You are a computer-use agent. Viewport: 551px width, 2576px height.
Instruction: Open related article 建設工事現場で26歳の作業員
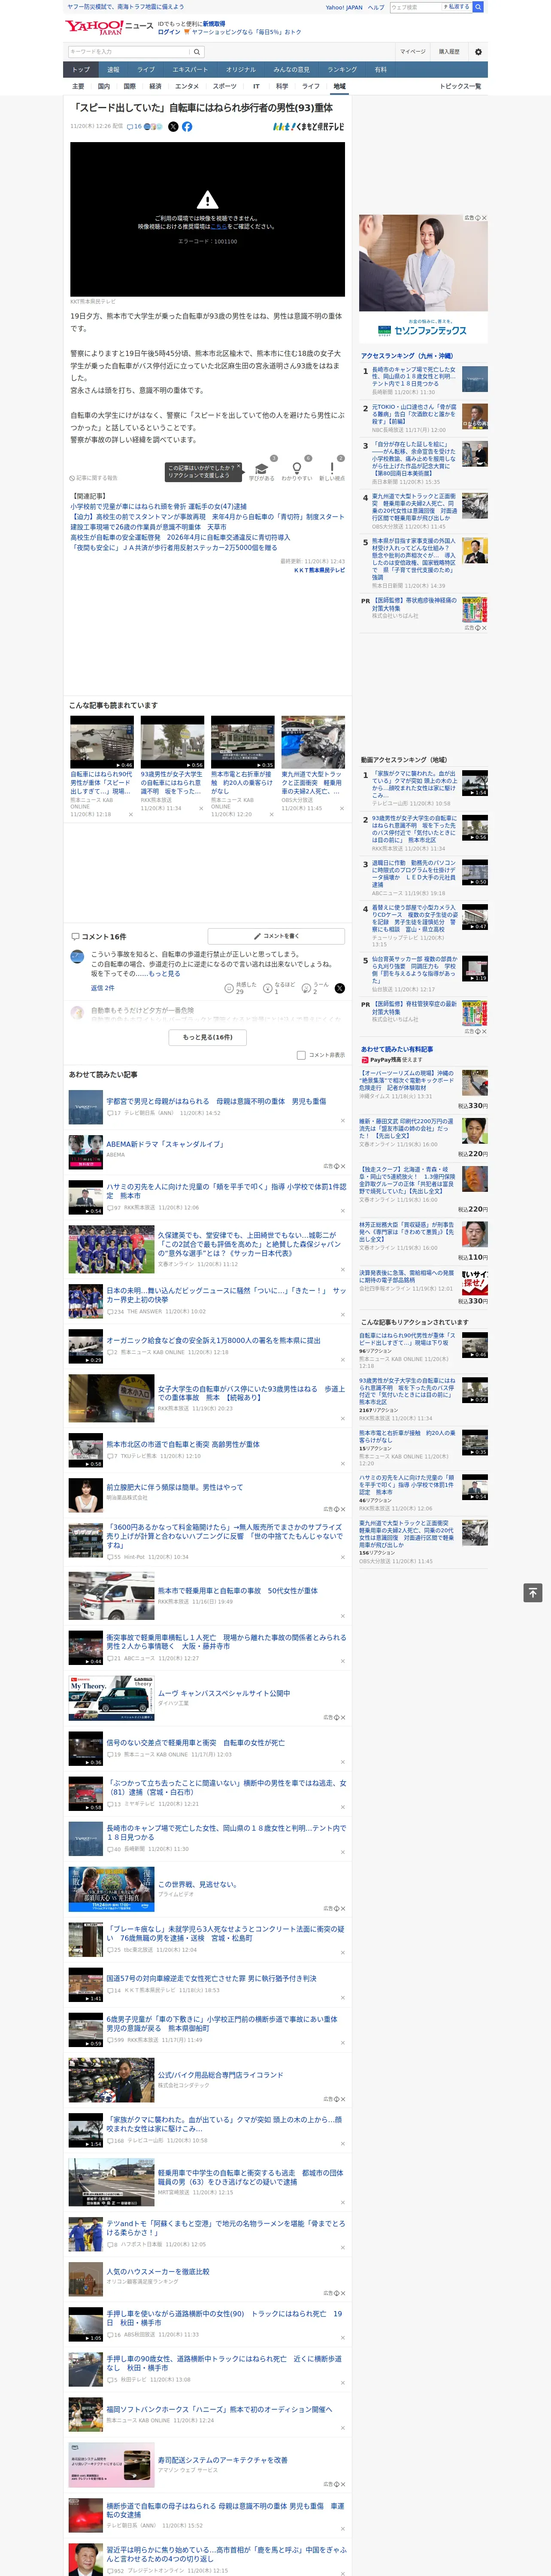148,527
